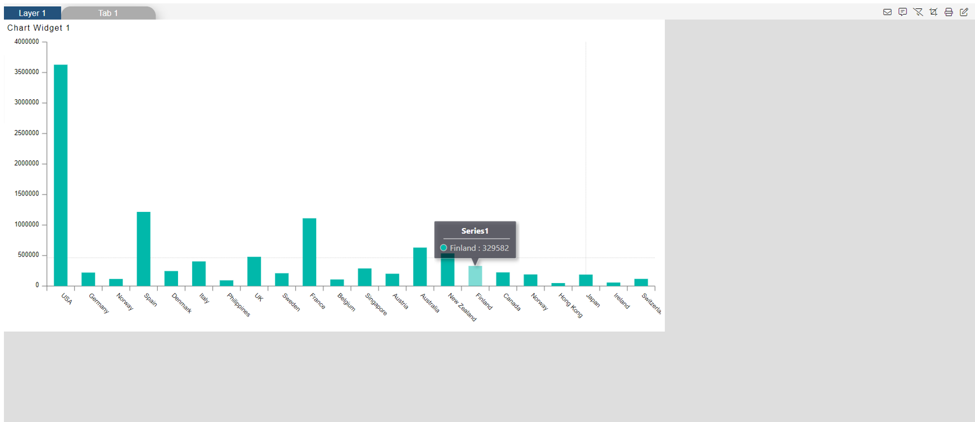Click the USA bar in chart
The width and height of the screenshot is (975, 422).
(61, 175)
